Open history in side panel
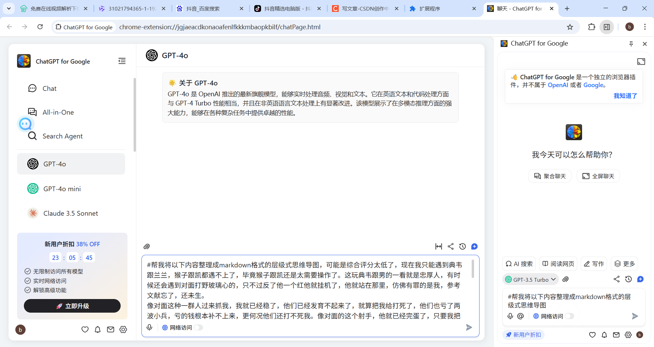This screenshot has width=654, height=347. click(x=628, y=279)
